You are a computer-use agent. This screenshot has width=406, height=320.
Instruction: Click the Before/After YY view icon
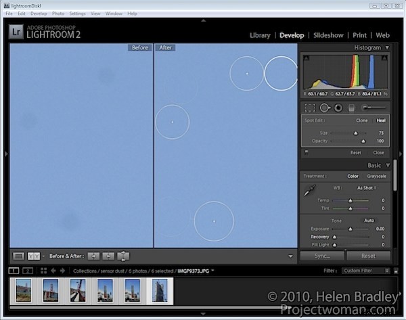pyautogui.click(x=34, y=256)
